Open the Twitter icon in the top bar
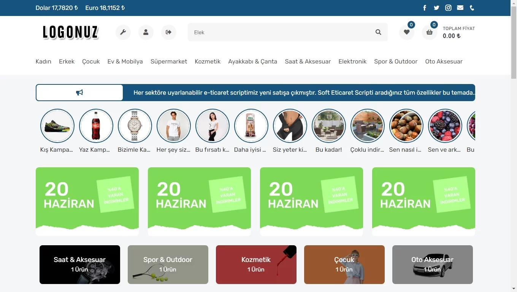This screenshot has width=517, height=292. point(436,8)
